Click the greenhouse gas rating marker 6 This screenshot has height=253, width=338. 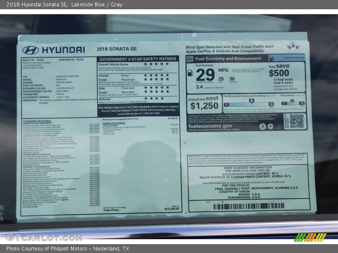(x=251, y=100)
